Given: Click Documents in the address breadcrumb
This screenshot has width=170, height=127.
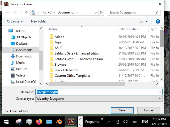Looking at the screenshot, I should pyautogui.click(x=66, y=12).
